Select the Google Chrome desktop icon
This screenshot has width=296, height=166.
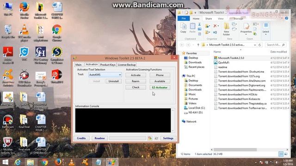[57, 33]
